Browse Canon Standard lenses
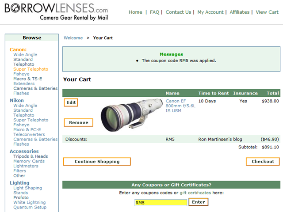283x212 pixels. click(x=23, y=60)
